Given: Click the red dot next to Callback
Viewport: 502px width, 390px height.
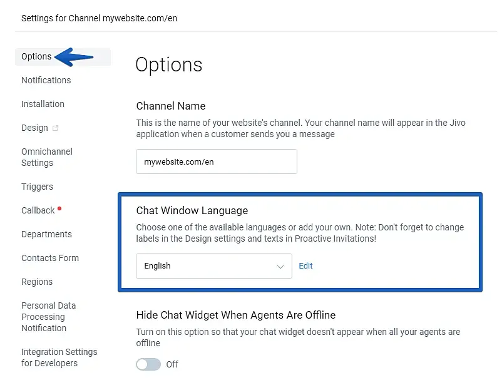Looking at the screenshot, I should [59, 208].
